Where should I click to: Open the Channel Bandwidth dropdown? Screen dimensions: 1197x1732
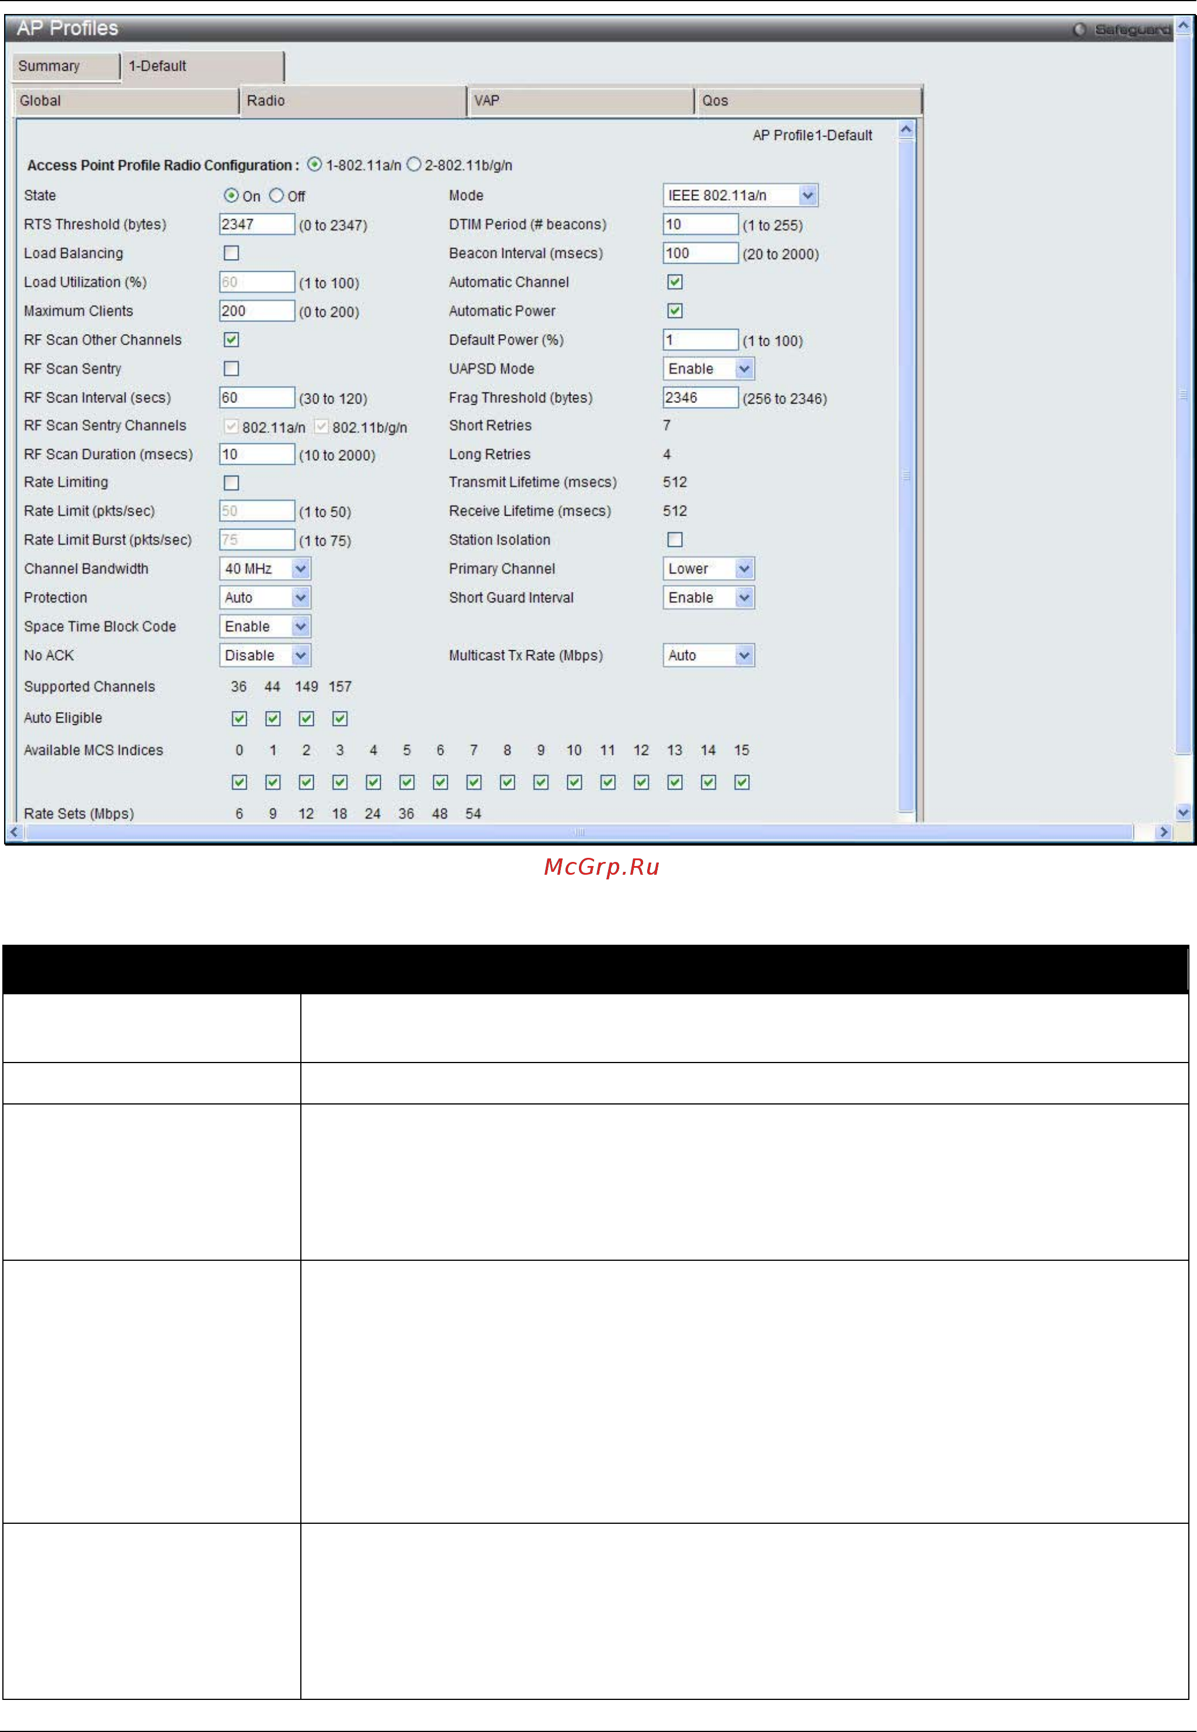265,569
